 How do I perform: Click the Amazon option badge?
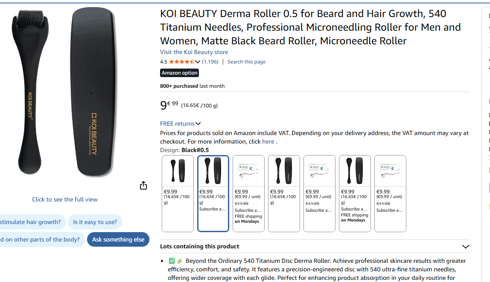[x=179, y=73]
